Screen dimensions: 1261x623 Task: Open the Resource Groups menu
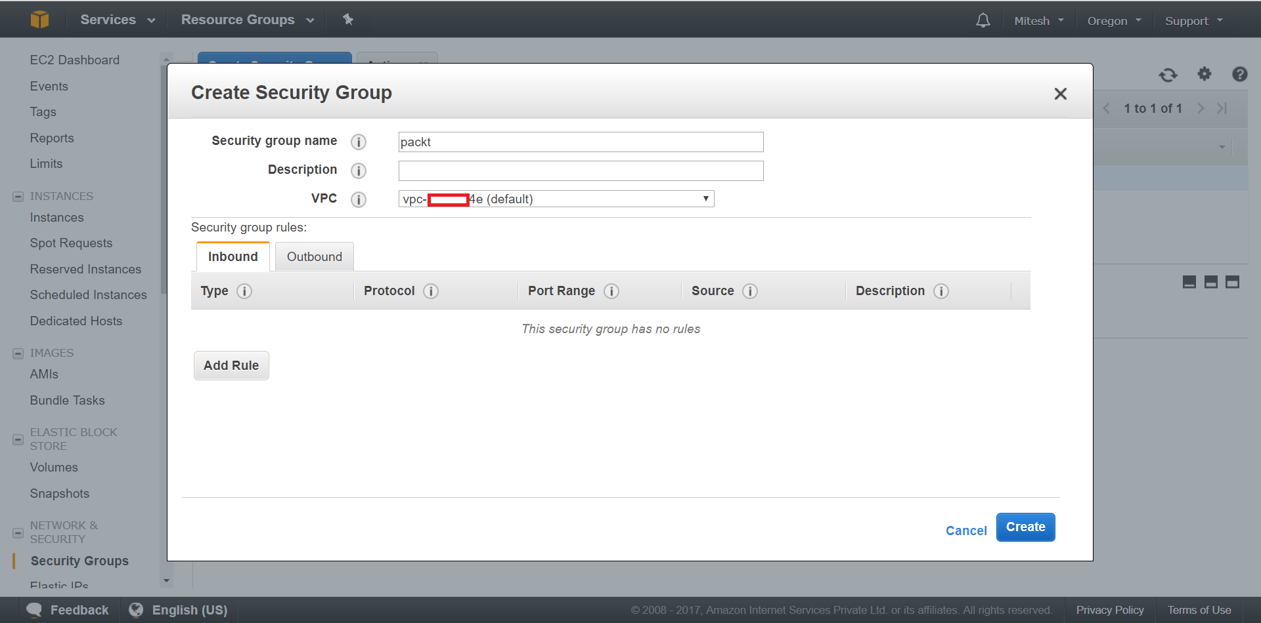tap(248, 20)
